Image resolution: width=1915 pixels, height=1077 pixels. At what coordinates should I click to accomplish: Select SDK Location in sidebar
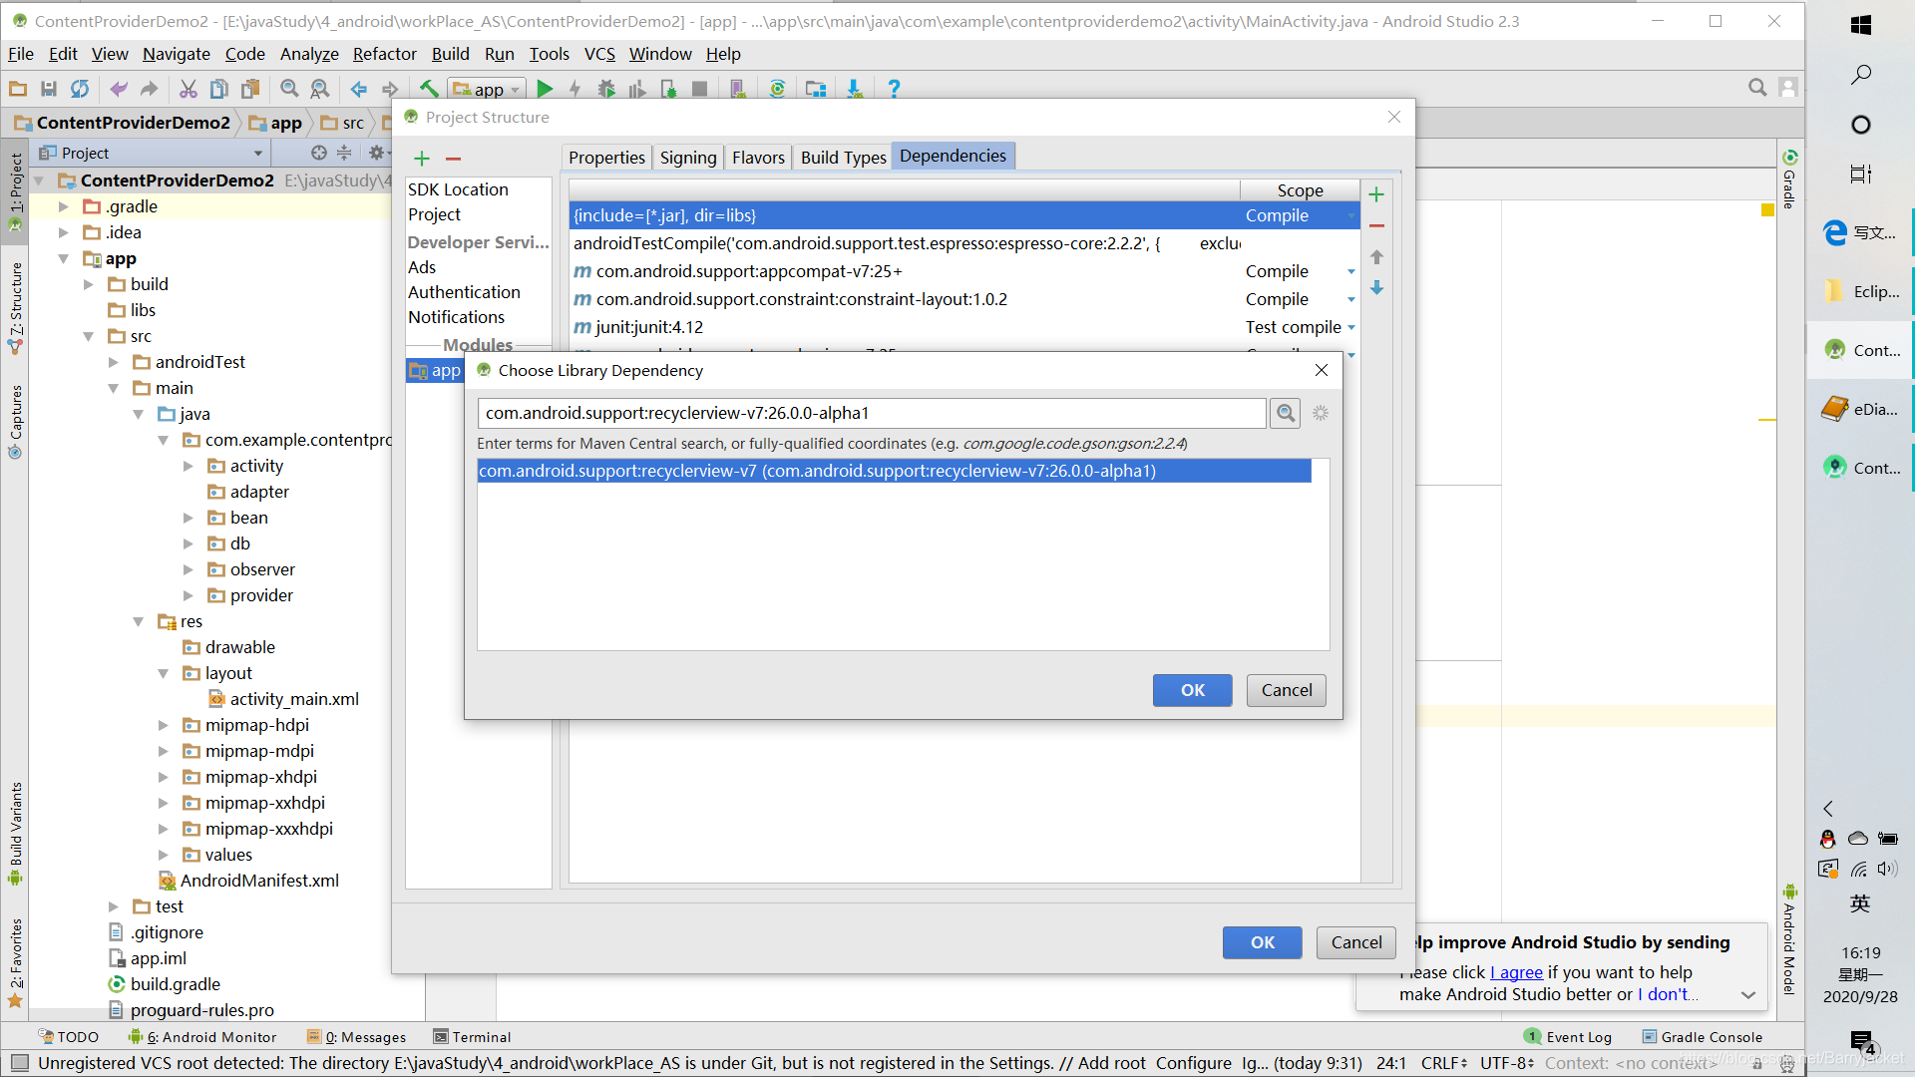458,189
